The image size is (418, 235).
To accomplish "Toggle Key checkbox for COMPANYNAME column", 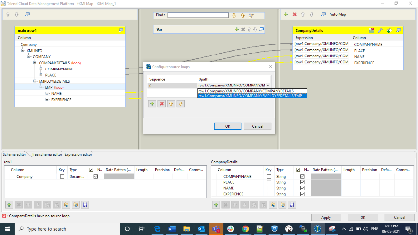I will (269, 177).
